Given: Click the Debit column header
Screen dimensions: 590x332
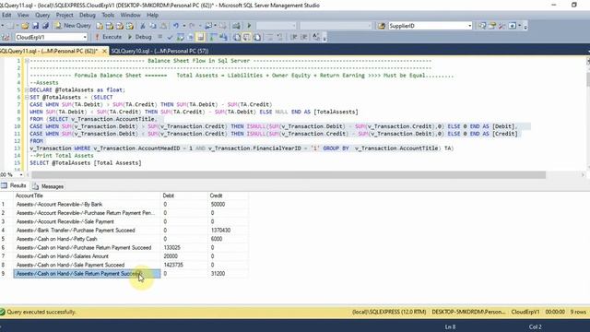Looking at the screenshot, I should click(184, 196).
